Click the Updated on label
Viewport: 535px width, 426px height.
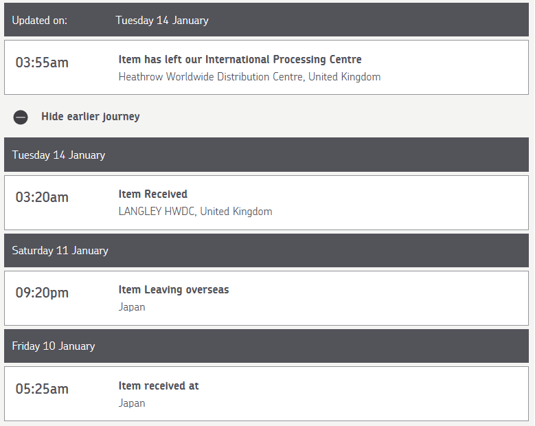click(40, 21)
